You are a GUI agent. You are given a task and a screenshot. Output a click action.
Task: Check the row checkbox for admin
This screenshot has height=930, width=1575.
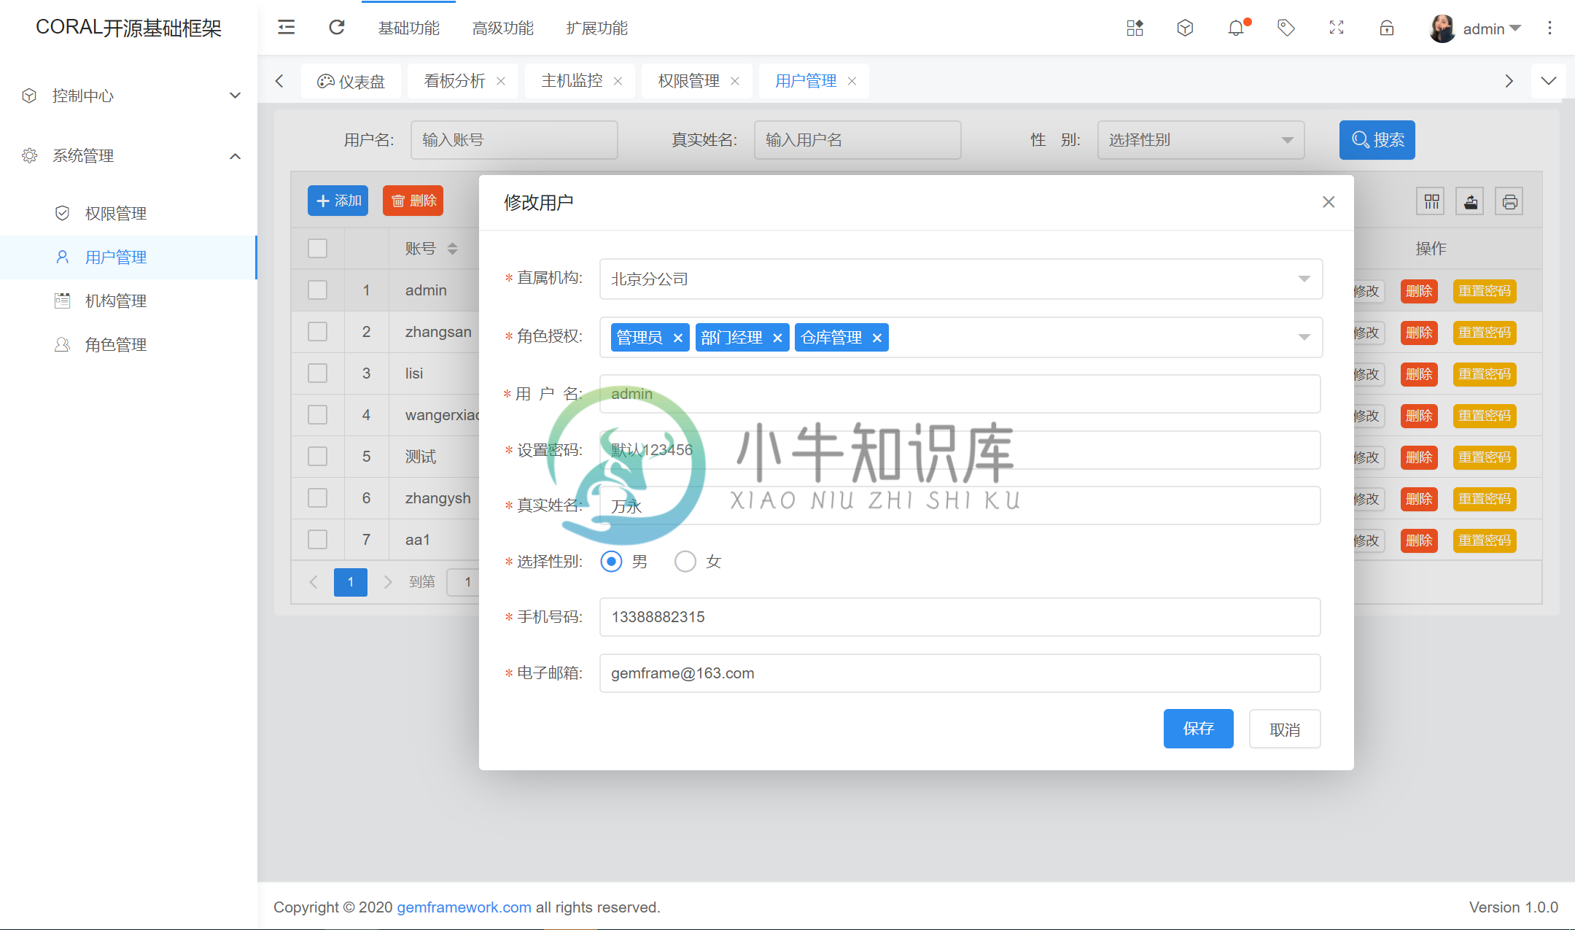pyautogui.click(x=317, y=290)
